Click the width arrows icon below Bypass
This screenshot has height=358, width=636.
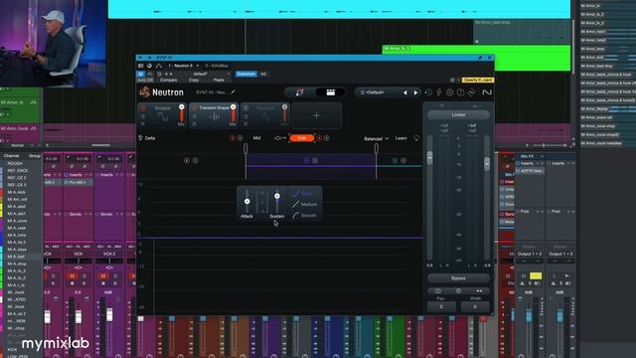point(479,291)
